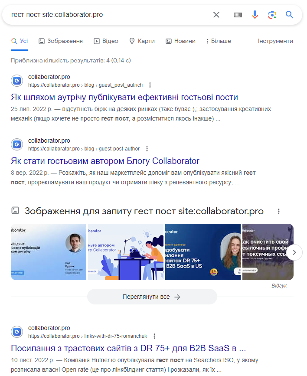Screen dimensions: 307x376
Task: Open the on-screen keyboard icon
Action: click(238, 15)
